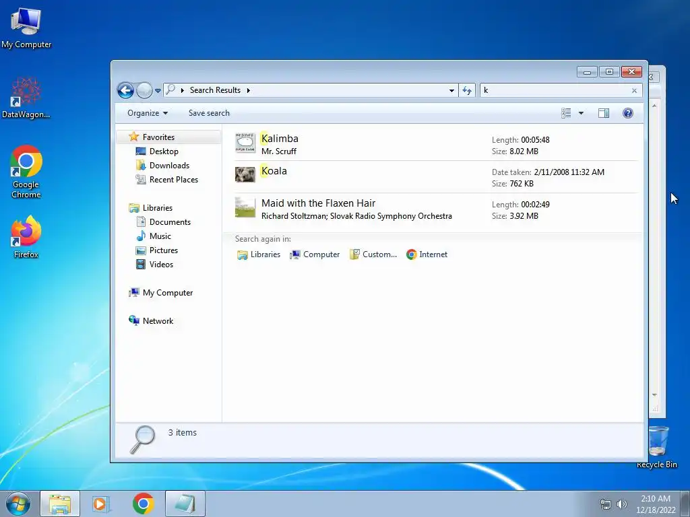Search again in Custom location
Image resolution: width=690 pixels, height=517 pixels.
(x=373, y=254)
